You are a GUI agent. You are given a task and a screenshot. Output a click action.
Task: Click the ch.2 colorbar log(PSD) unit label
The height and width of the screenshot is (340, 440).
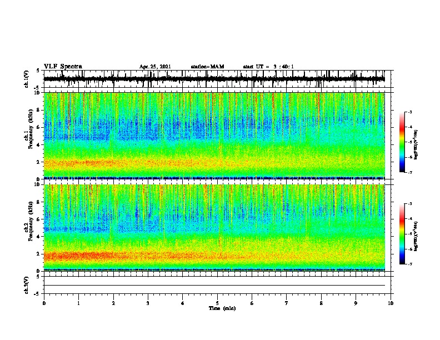pyautogui.click(x=416, y=236)
